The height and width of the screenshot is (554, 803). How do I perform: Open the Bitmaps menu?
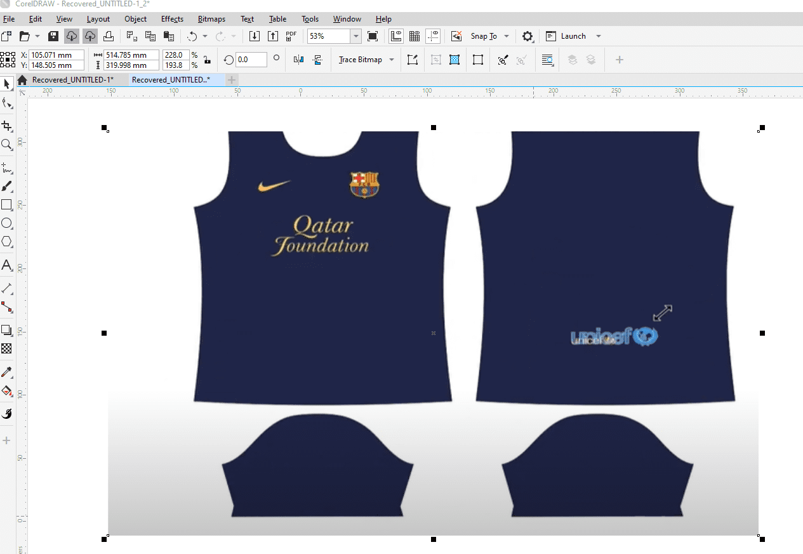coord(211,19)
